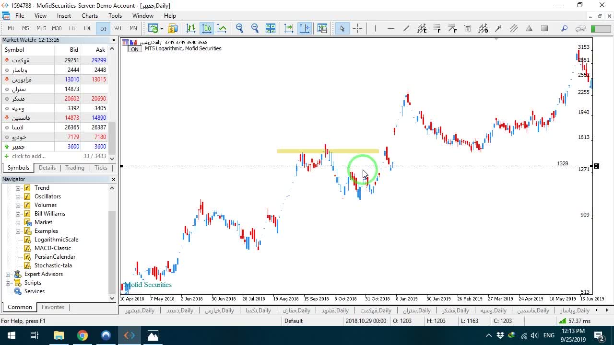Select the crosshair cursor tool

pyautogui.click(x=357, y=28)
